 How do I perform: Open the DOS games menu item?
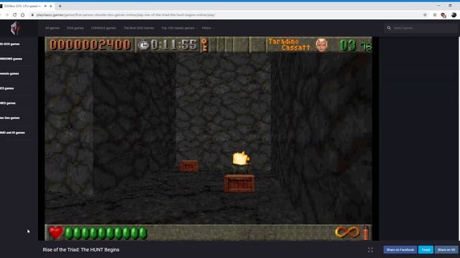75,28
